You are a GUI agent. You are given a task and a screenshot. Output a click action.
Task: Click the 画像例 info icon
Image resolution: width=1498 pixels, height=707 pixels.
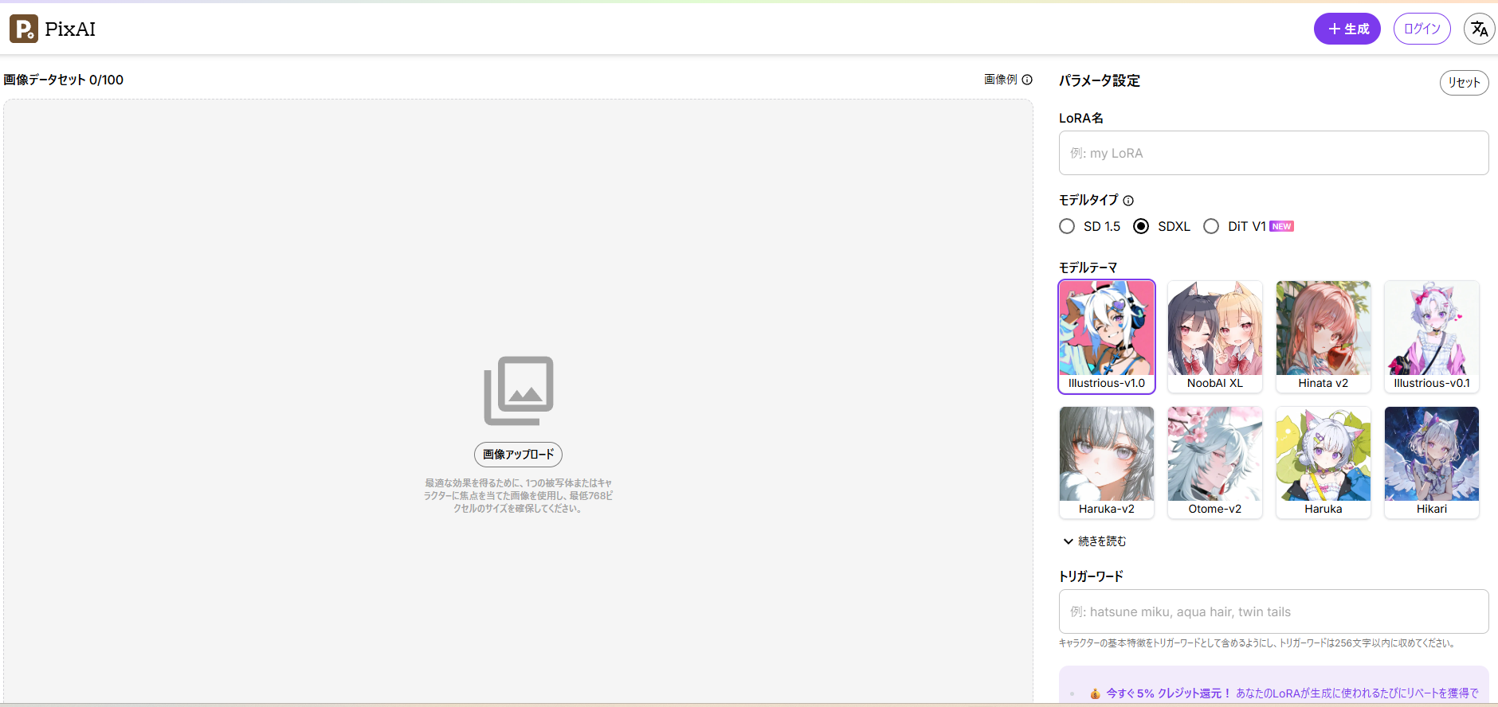coord(1027,80)
